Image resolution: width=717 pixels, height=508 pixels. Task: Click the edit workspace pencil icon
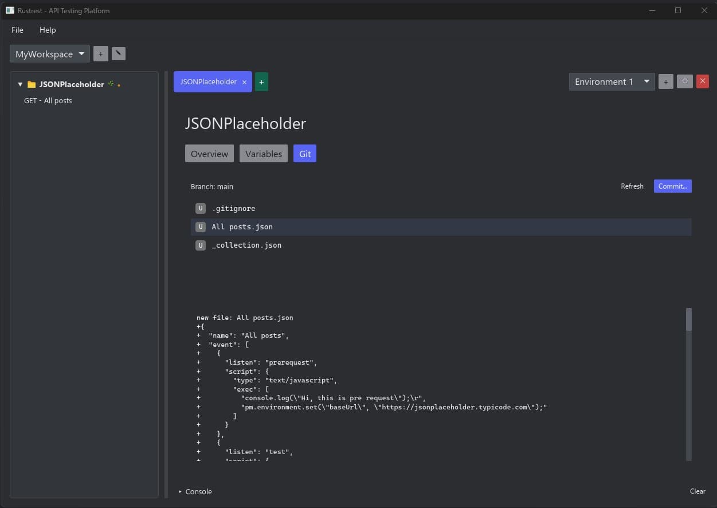[119, 54]
